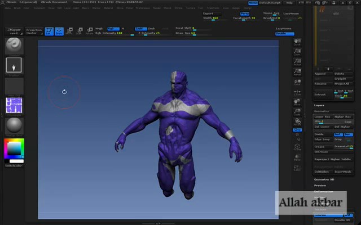Image resolution: width=361 pixels, height=225 pixels.
Task: Adjust the Rgb Intensity slider
Action: coord(115,33)
